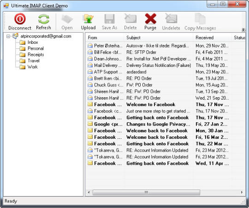The image size is (249, 208).
Task: Sort by the From column header
Action: click(x=105, y=38)
